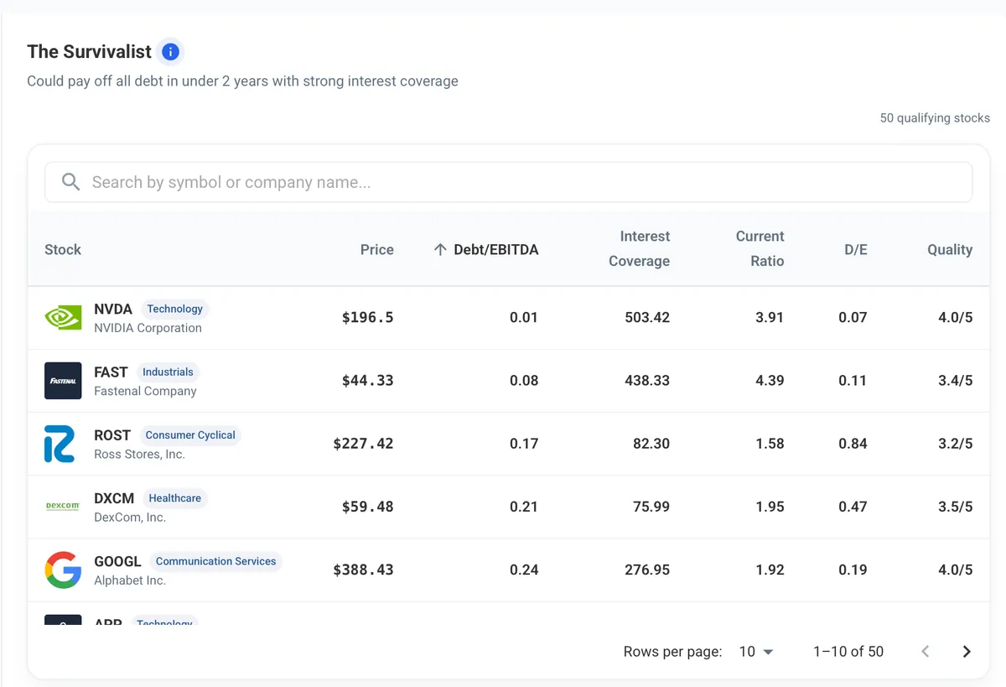1006x687 pixels.
Task: Open the Rows per page dropdown
Action: click(x=756, y=652)
